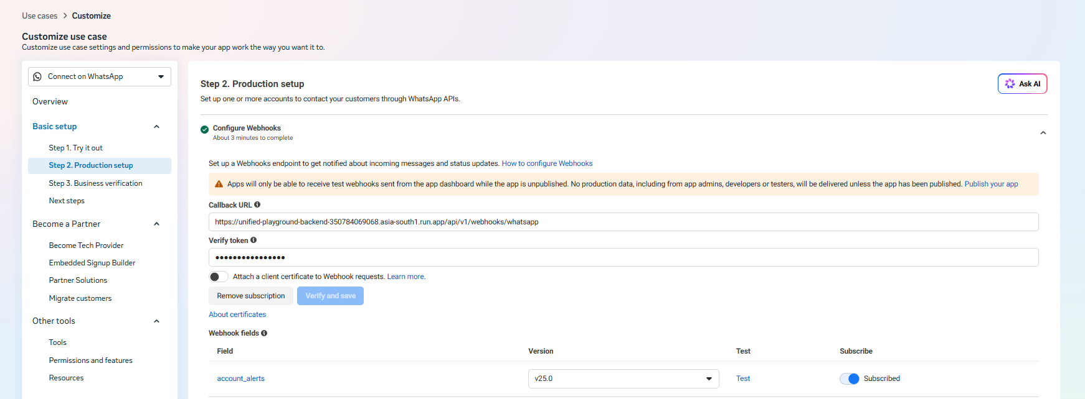The height and width of the screenshot is (399, 1085).
Task: Collapse the Other tools section
Action: coord(156,321)
